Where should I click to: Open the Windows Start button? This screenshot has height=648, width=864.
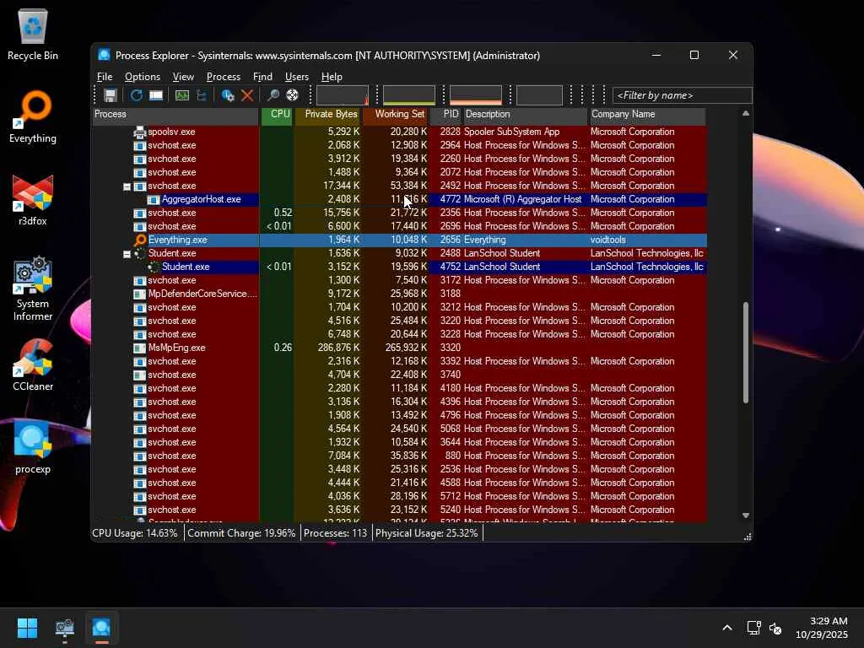tap(27, 628)
